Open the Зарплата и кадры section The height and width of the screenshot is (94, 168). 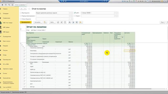click(x=8, y=69)
